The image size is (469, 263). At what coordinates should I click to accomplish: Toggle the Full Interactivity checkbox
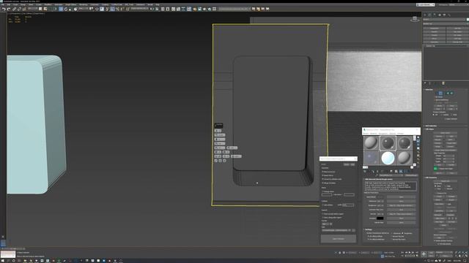pyautogui.click(x=438, y=244)
